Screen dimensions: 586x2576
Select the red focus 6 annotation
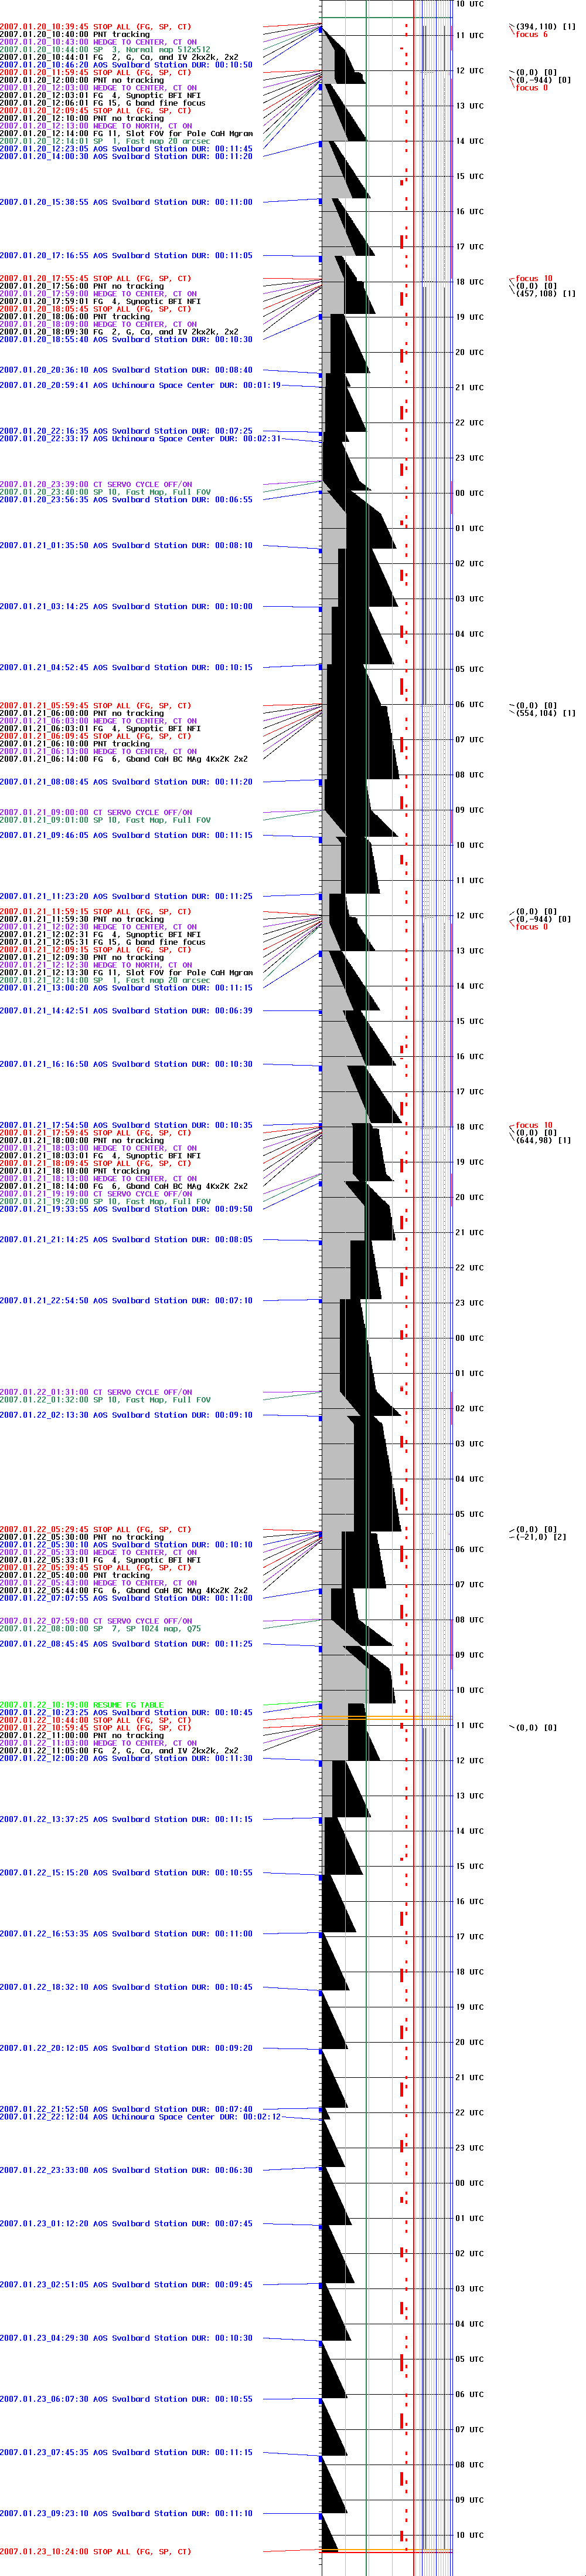[x=531, y=35]
